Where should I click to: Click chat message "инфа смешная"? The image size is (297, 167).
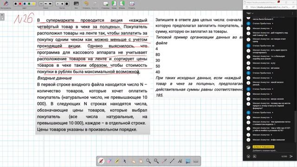click(x=278, y=140)
